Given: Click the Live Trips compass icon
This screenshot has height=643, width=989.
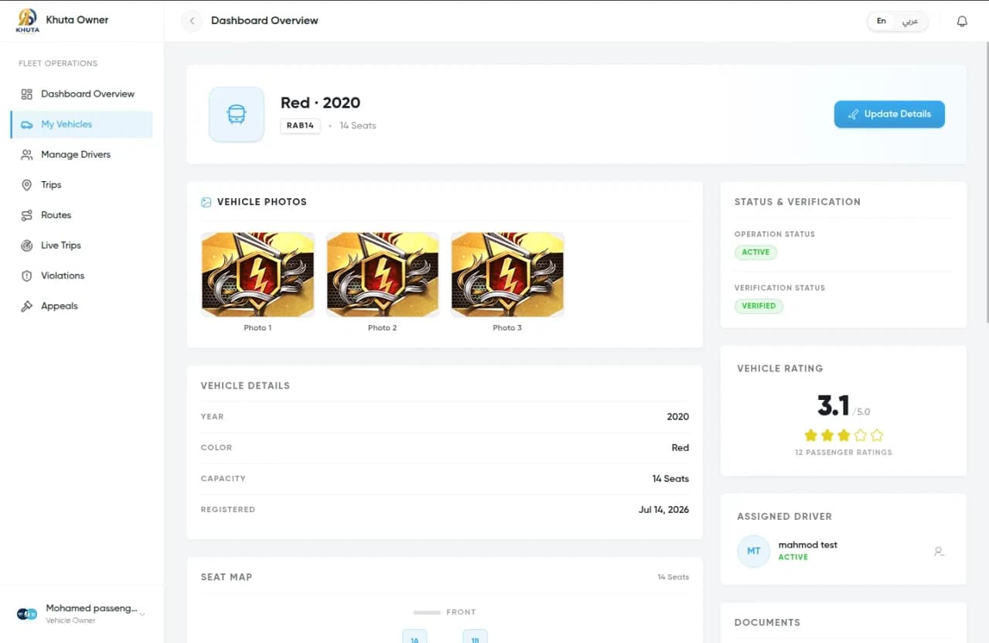Looking at the screenshot, I should point(27,245).
